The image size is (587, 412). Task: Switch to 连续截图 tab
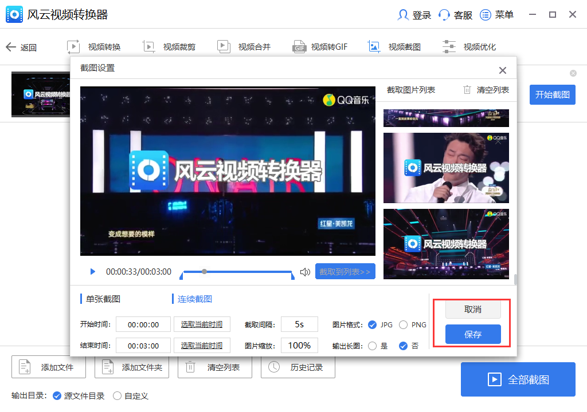pos(195,299)
